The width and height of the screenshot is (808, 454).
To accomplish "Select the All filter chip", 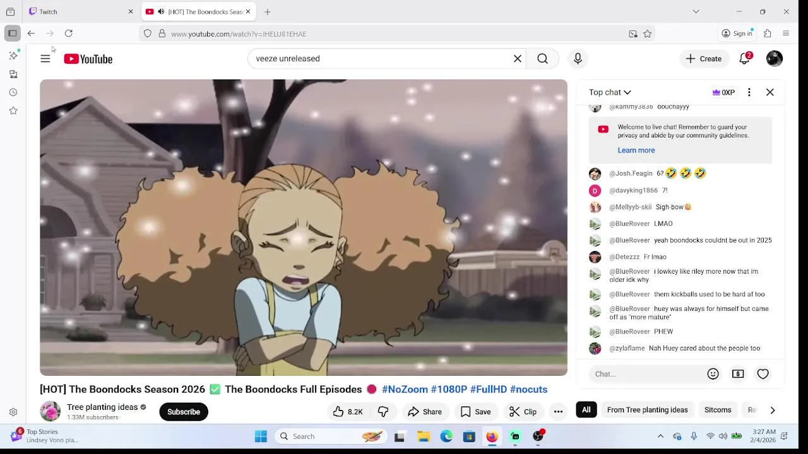I will 586,410.
